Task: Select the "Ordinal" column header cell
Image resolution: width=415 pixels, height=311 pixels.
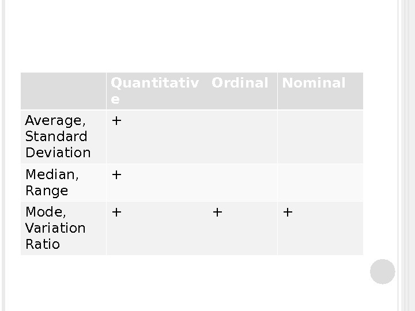Action: (240, 84)
